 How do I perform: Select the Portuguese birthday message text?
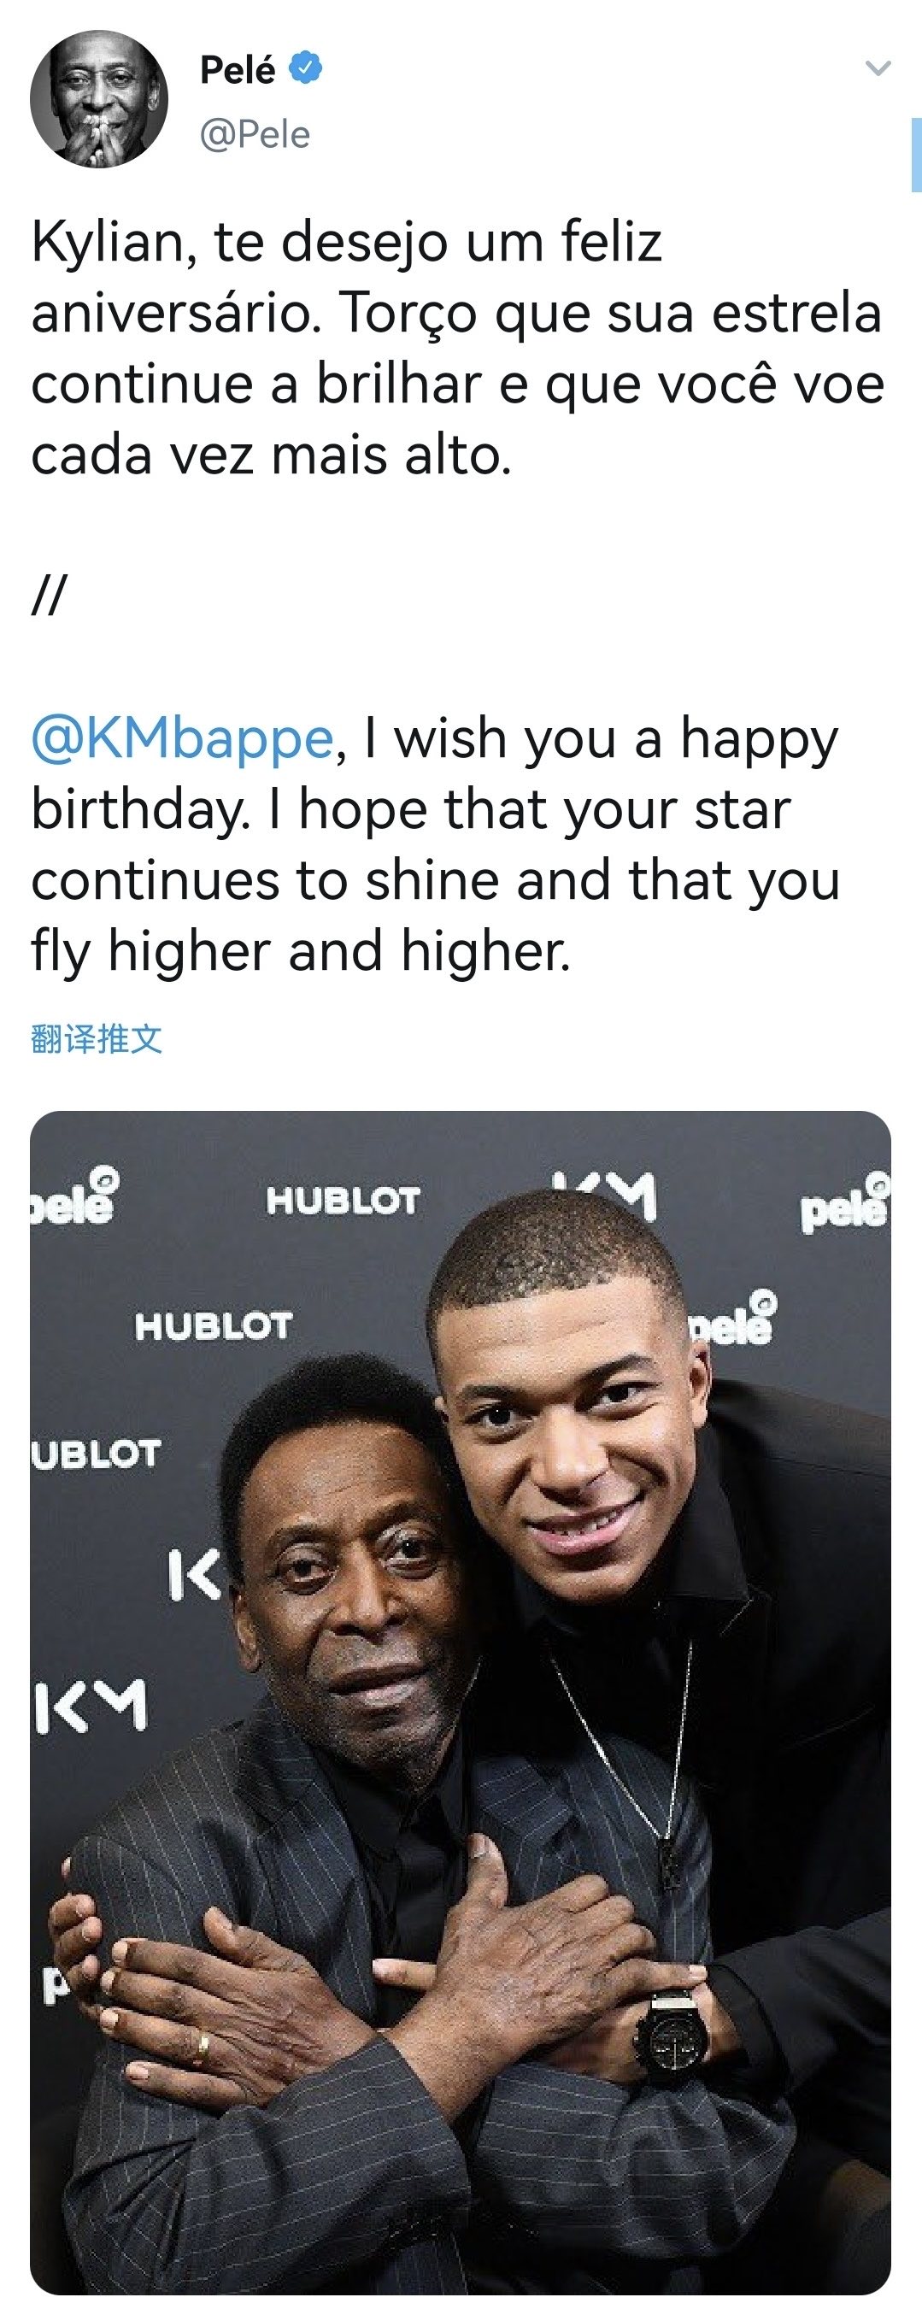[458, 349]
